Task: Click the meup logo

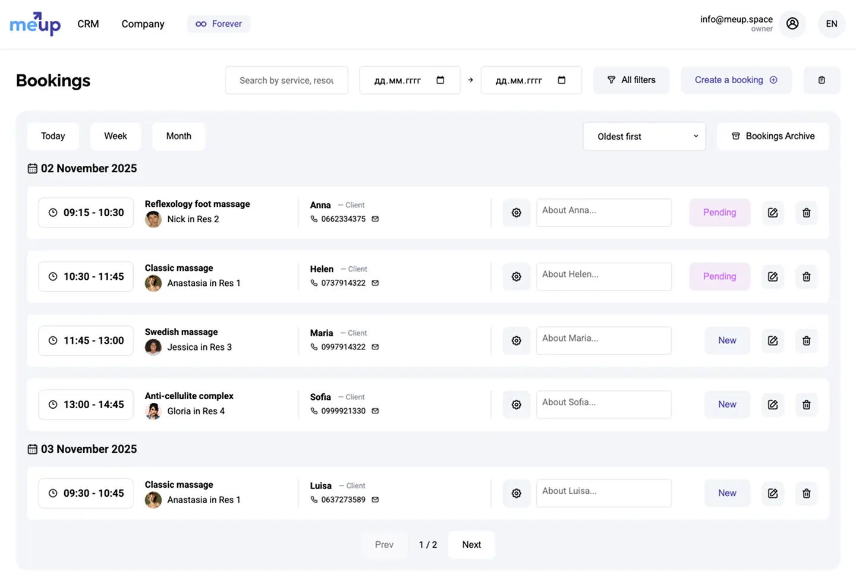Action: click(35, 24)
